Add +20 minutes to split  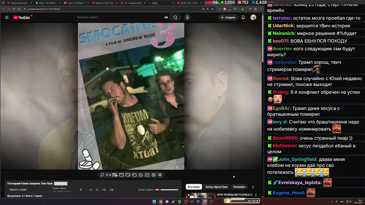(x=111, y=190)
